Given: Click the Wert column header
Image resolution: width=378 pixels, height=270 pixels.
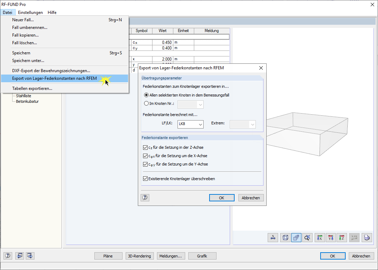Looking at the screenshot, I should [163, 31].
